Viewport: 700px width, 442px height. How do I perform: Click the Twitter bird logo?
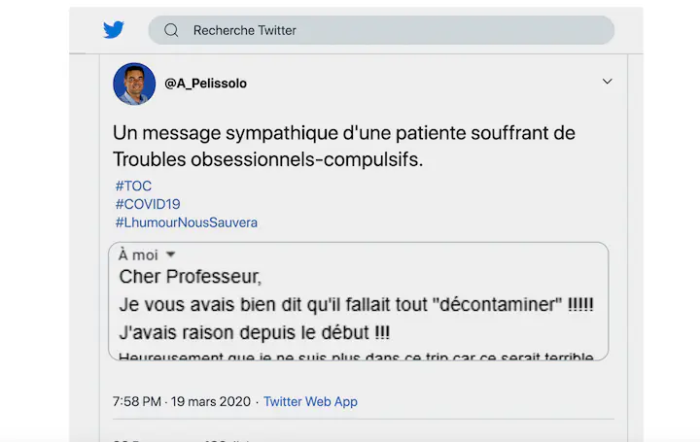(x=114, y=30)
